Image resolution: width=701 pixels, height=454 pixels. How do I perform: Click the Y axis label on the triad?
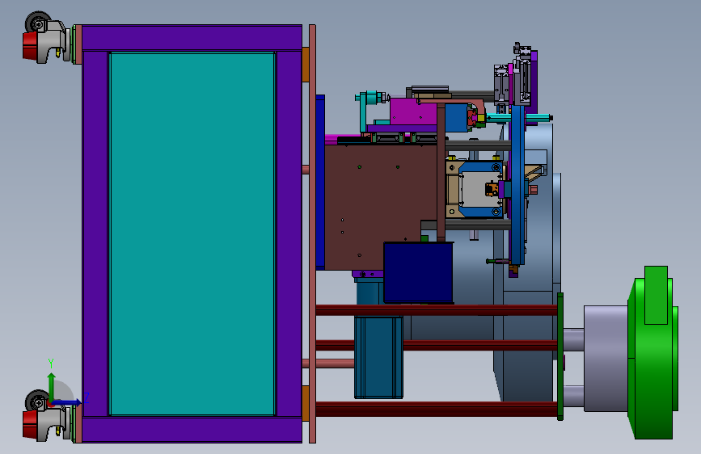[x=51, y=364]
